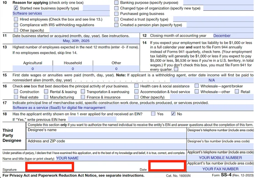Viewport: 255px width, 178px height.
Task: Check Transportation & warehousing checkbox
Action: click(x=83, y=92)
